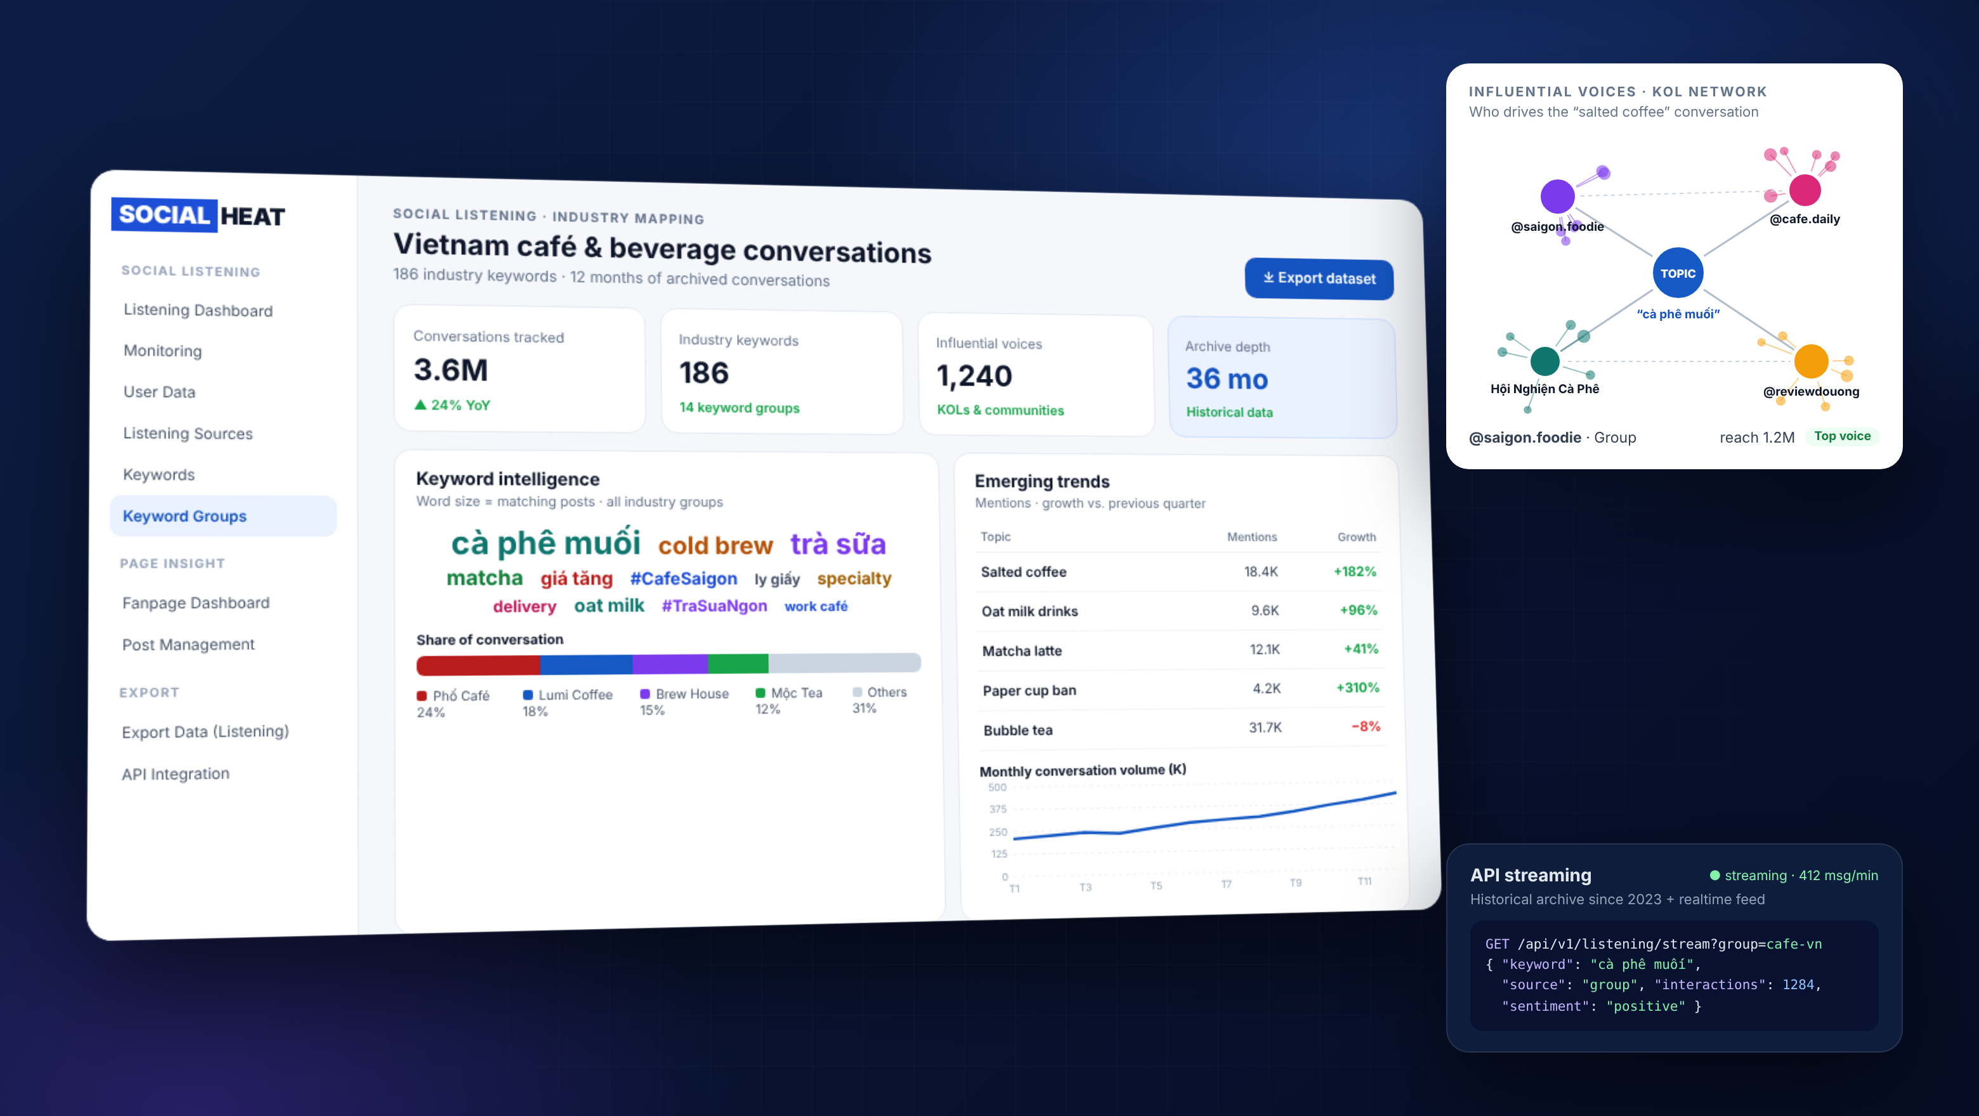Click the specialty keyword
The image size is (1979, 1116).
pos(854,578)
